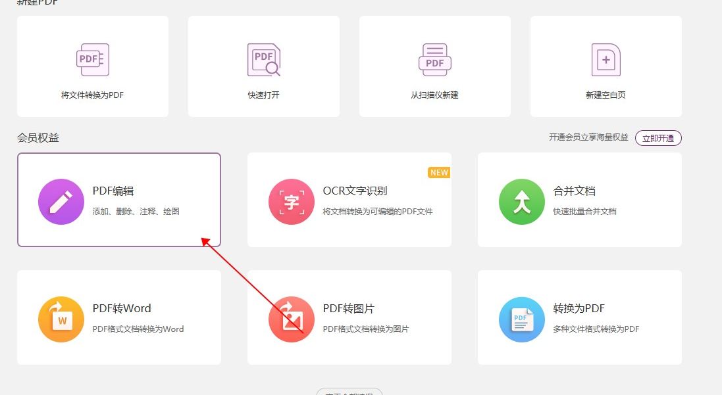Open the PDF转Word feature card

tap(118, 317)
